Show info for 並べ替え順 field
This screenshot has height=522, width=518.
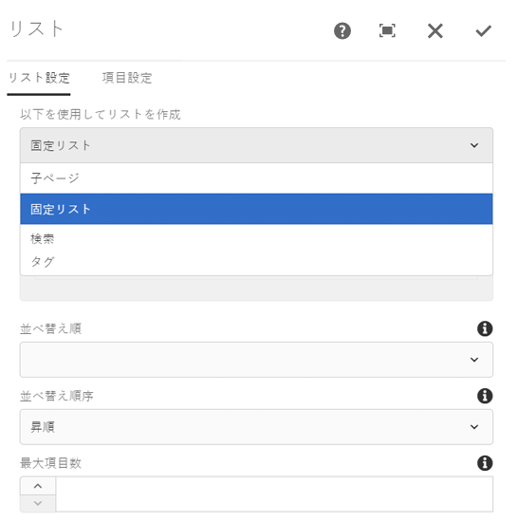[485, 329]
